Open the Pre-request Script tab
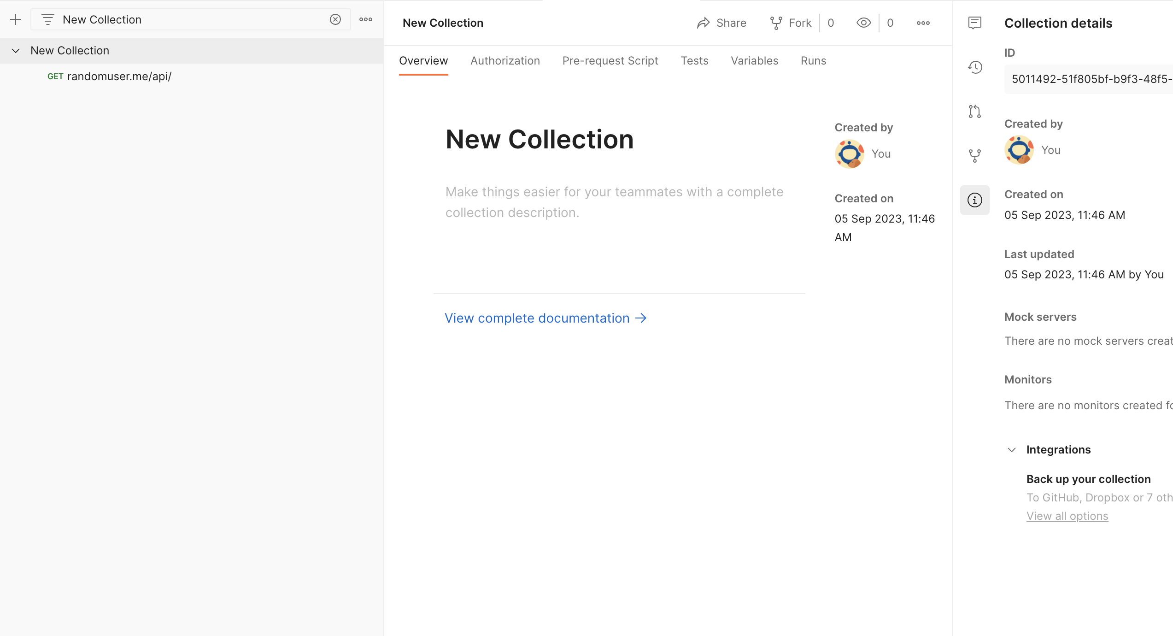Image resolution: width=1173 pixels, height=636 pixels. (x=610, y=61)
